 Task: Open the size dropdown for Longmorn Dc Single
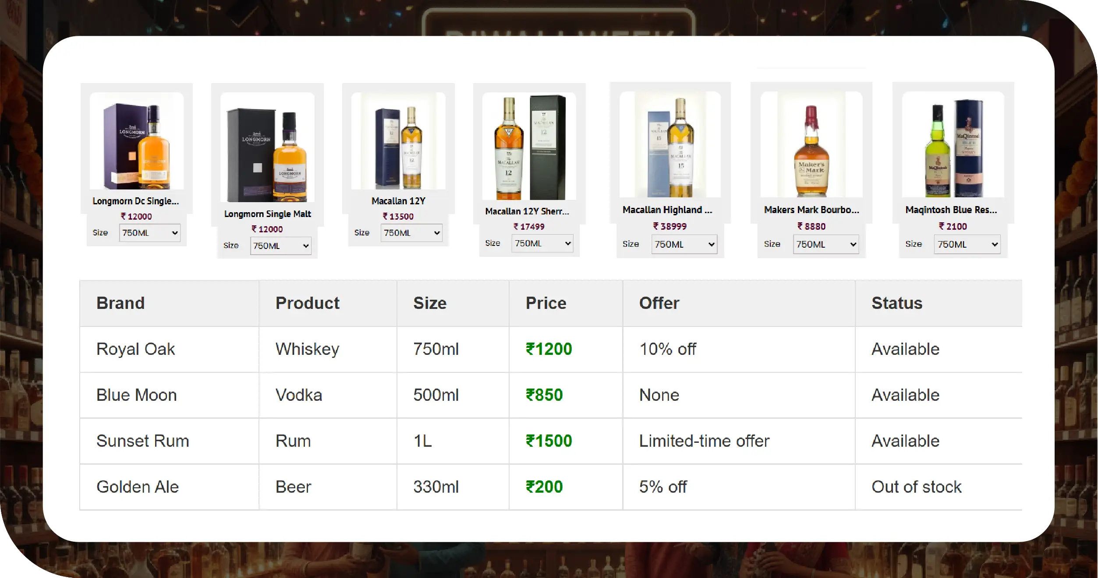pos(149,233)
